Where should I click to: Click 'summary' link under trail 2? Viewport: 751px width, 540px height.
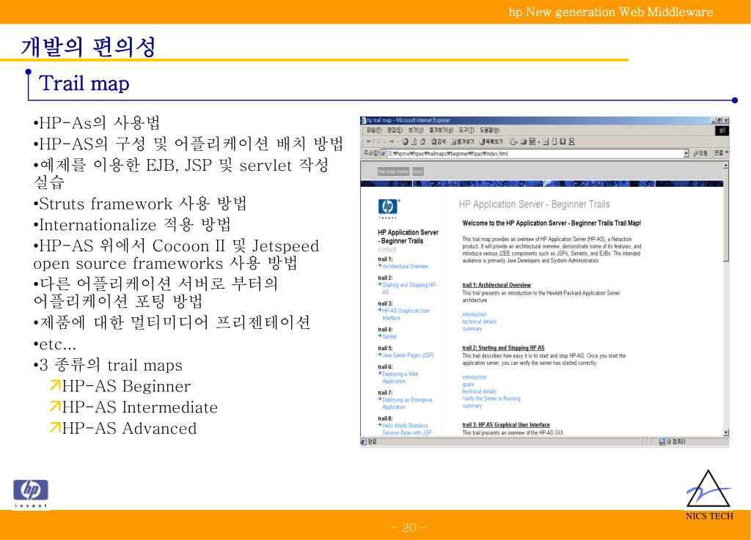472,406
